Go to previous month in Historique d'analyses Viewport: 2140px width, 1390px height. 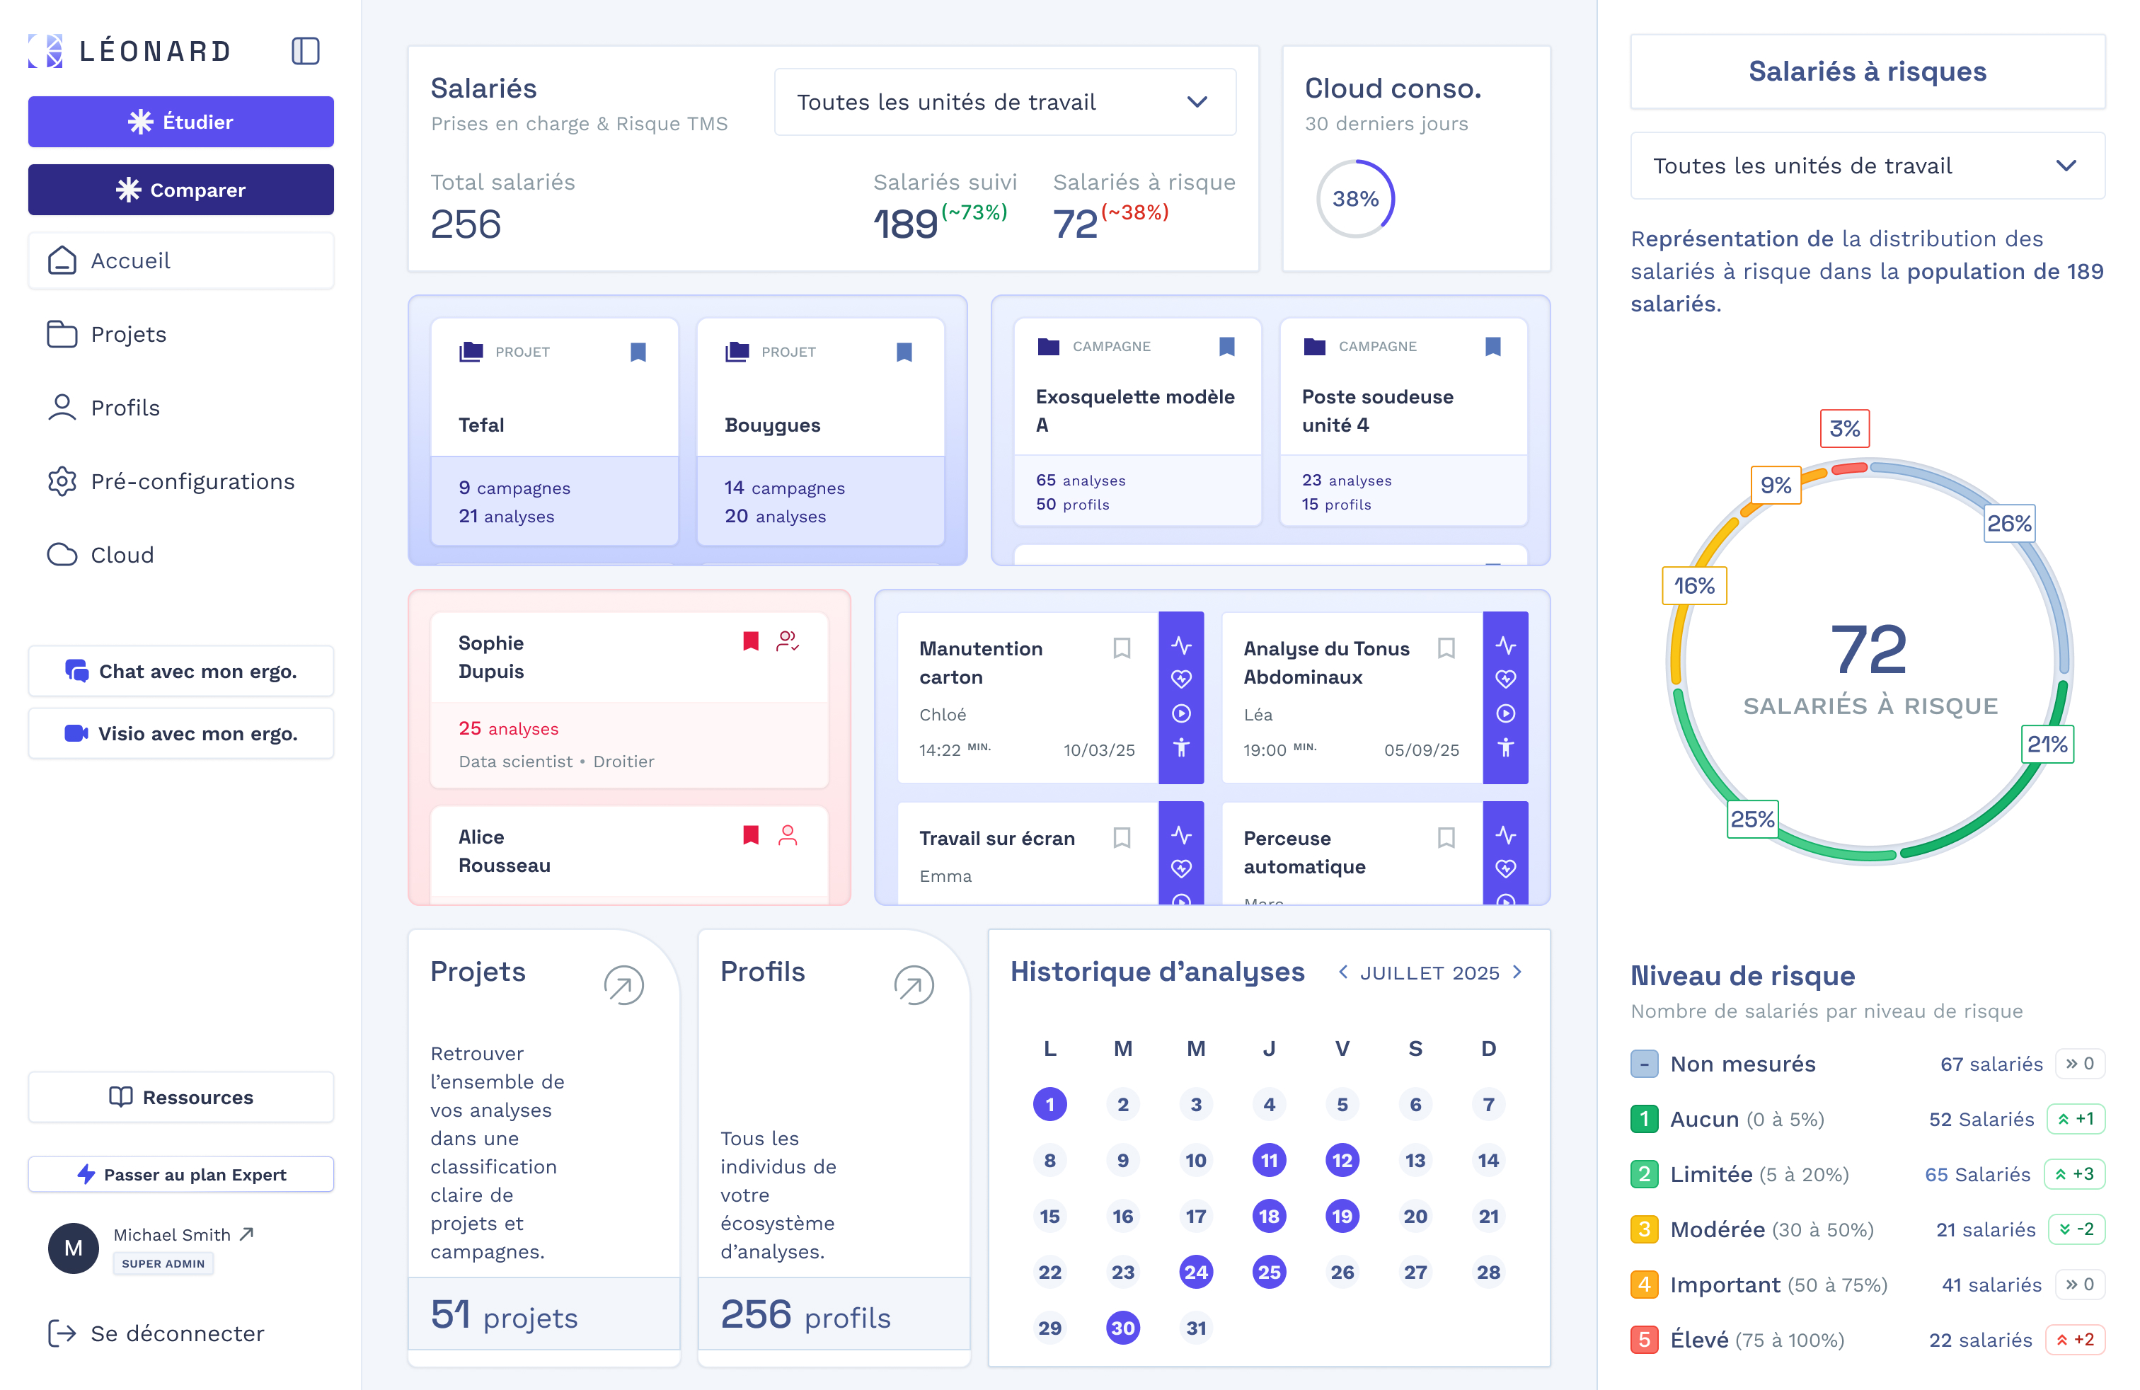[1342, 972]
